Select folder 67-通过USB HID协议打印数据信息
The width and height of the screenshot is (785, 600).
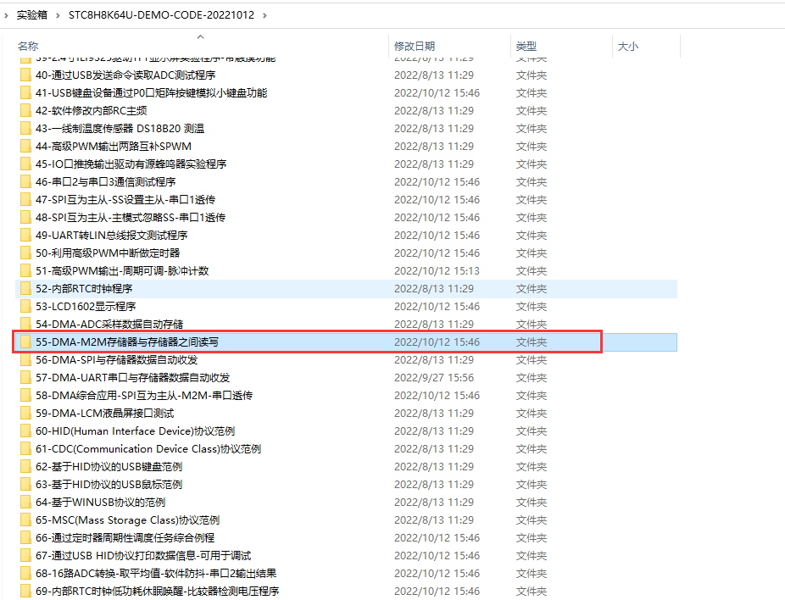(143, 556)
